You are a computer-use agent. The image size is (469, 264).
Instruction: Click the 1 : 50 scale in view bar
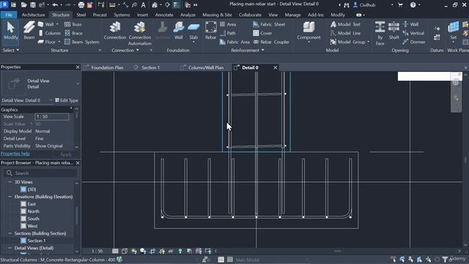tap(97, 251)
